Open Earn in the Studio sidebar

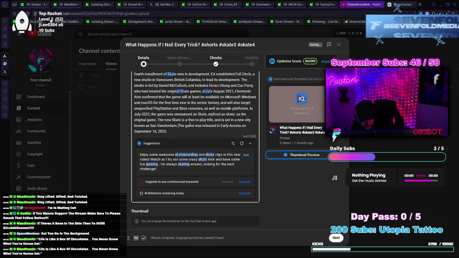[31, 166]
